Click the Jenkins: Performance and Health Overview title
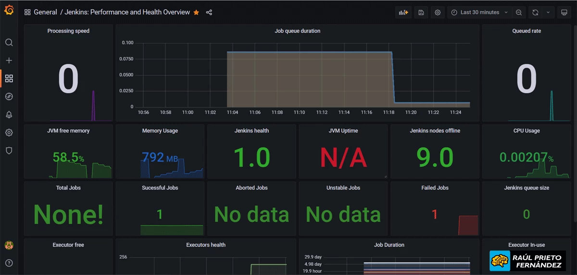The height and width of the screenshot is (275, 577). [127, 12]
